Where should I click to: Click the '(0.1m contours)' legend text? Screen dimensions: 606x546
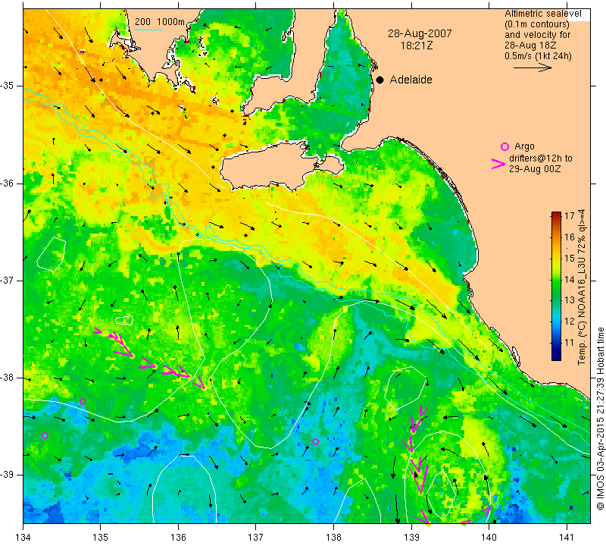[x=537, y=24]
